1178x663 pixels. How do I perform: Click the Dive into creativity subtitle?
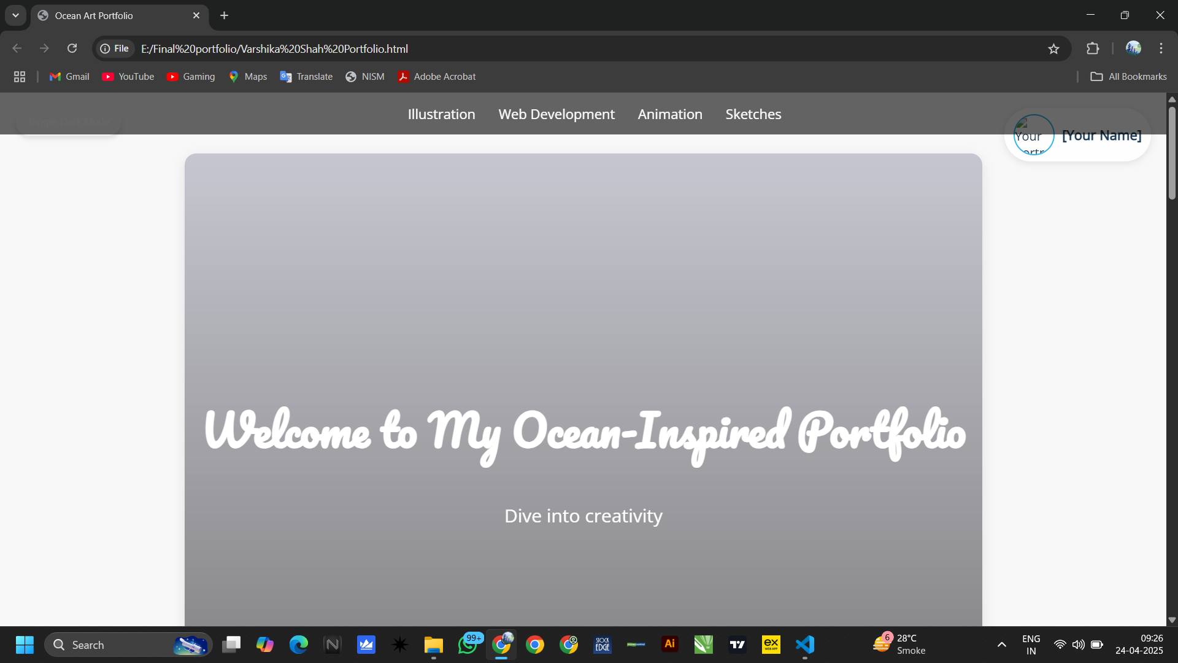click(583, 516)
